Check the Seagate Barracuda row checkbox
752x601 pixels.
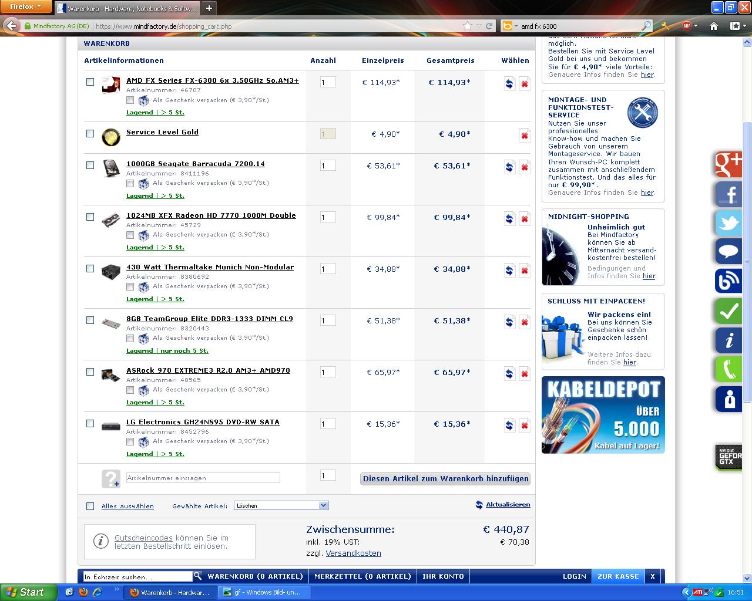pyautogui.click(x=90, y=165)
